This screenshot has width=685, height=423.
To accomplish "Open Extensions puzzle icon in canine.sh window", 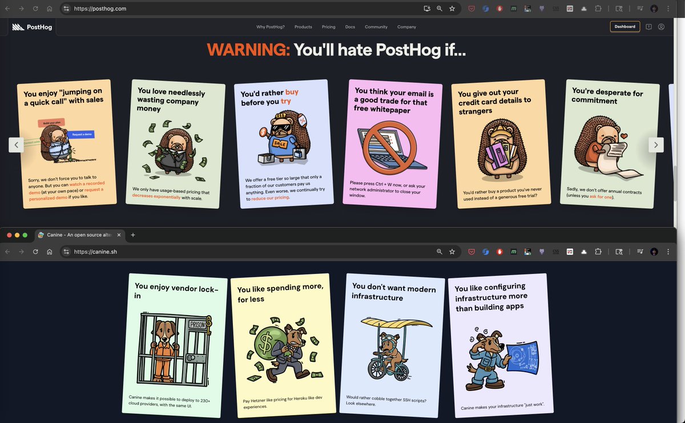I will point(598,252).
